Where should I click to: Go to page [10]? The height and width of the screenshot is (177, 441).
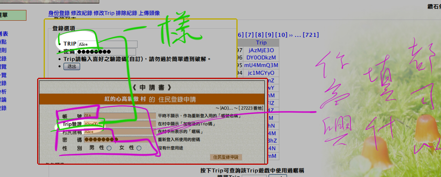(281, 35)
